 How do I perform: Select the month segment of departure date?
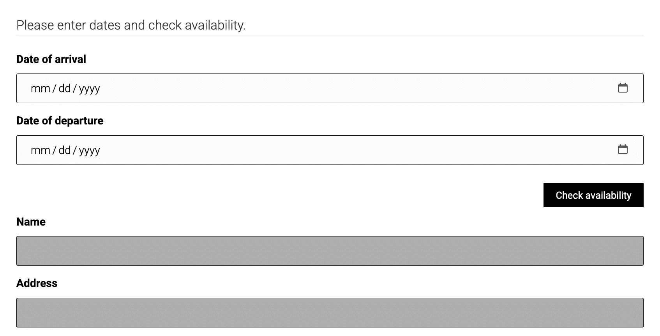pyautogui.click(x=41, y=150)
